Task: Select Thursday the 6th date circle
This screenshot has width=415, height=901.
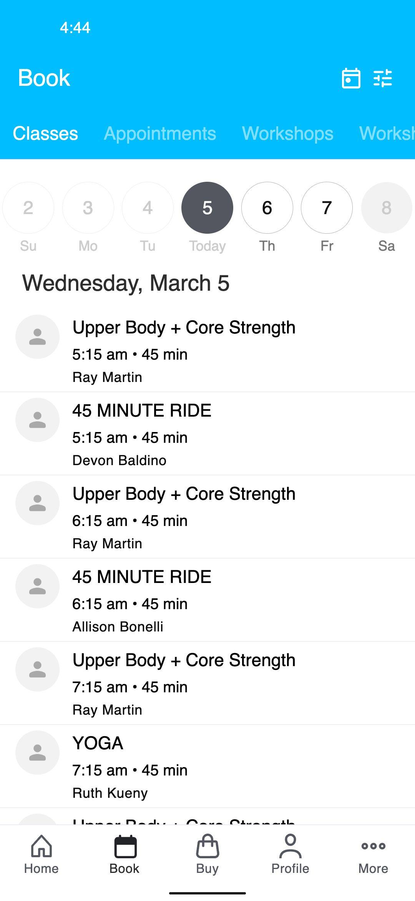Action: coord(267,208)
